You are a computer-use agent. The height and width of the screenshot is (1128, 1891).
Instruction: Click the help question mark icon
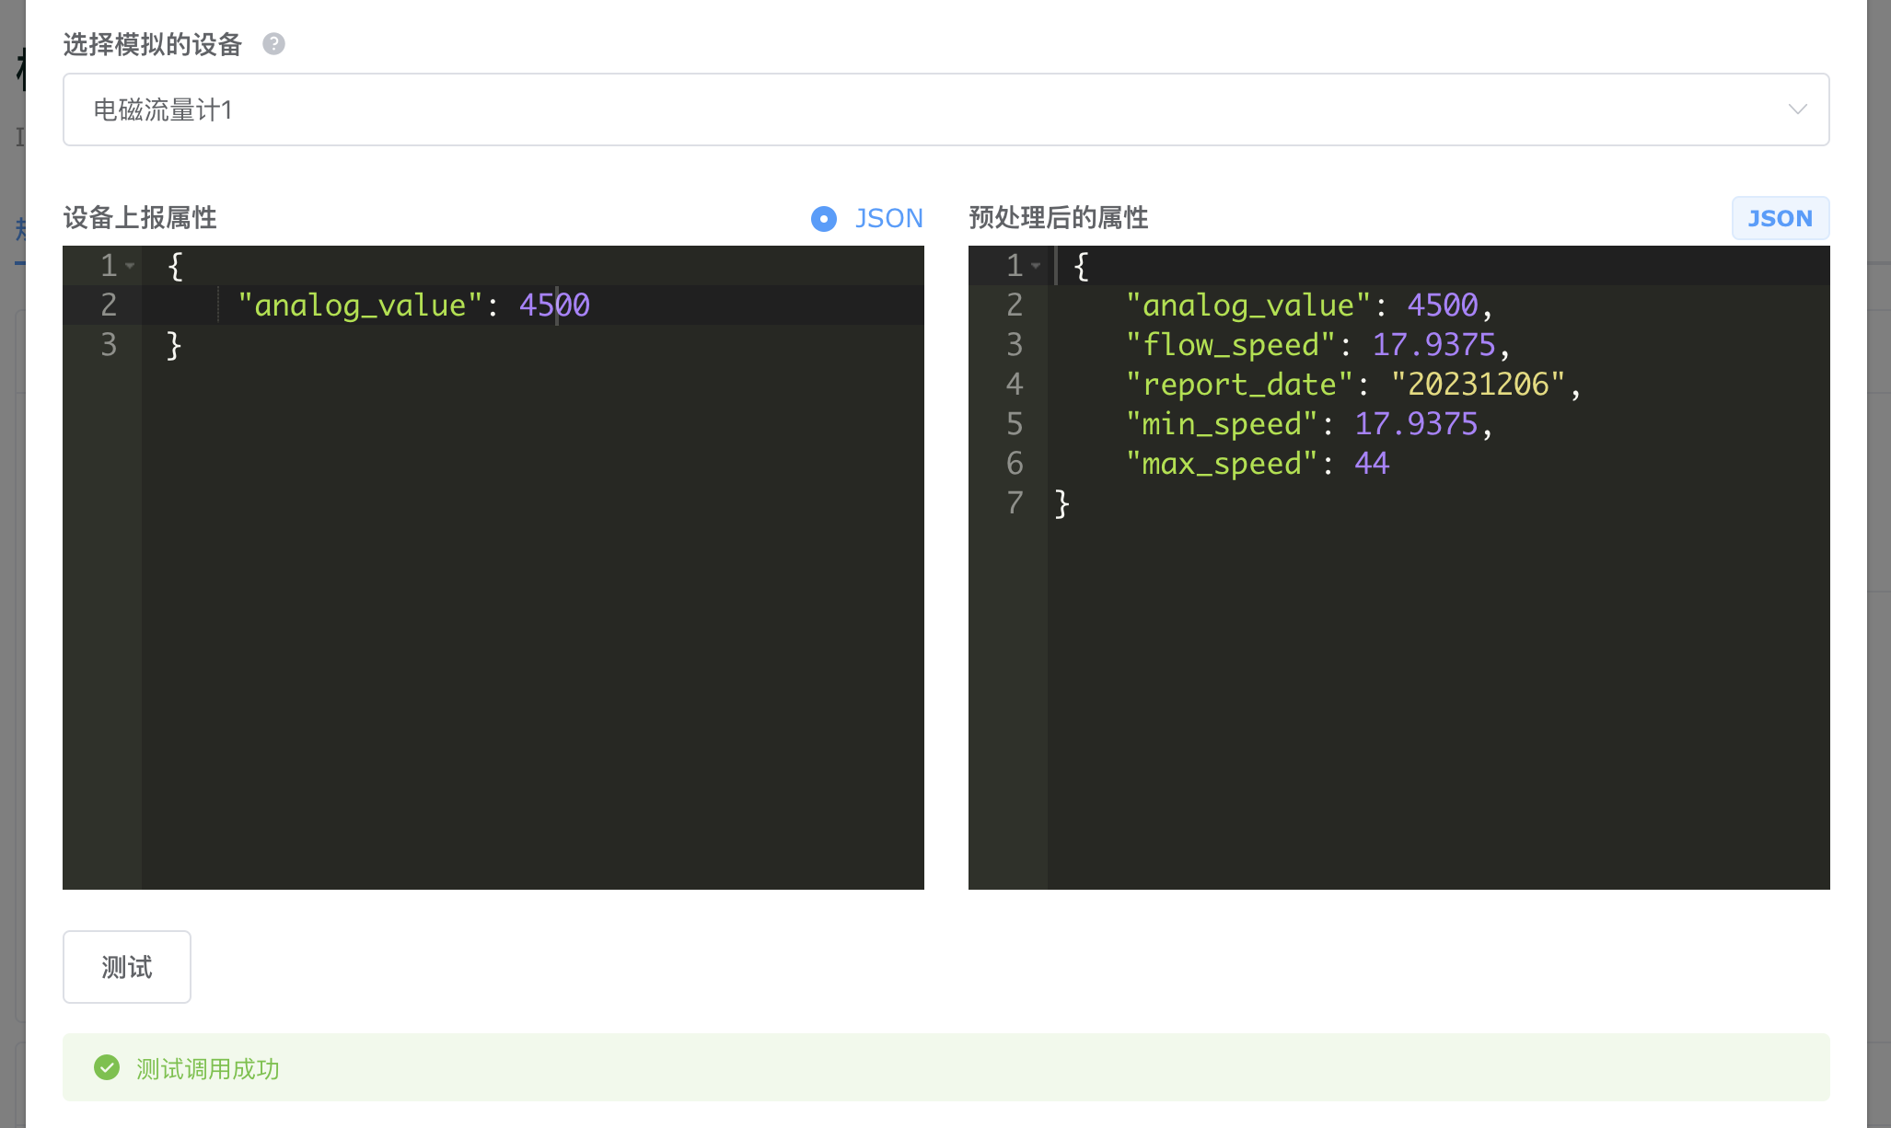click(x=273, y=44)
